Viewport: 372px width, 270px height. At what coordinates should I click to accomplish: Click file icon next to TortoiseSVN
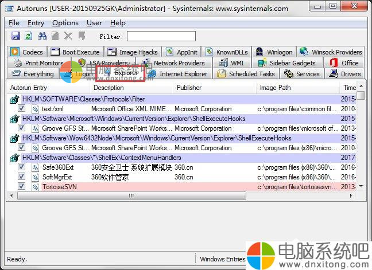click(x=36, y=187)
